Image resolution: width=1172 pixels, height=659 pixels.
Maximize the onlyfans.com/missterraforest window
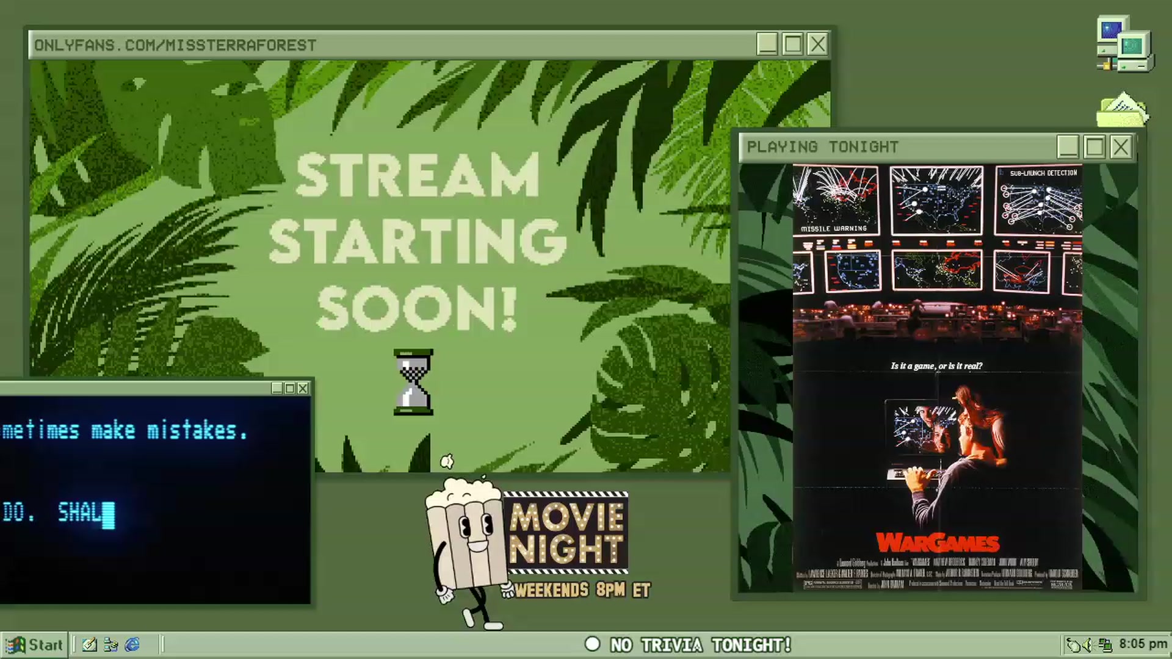click(x=792, y=44)
